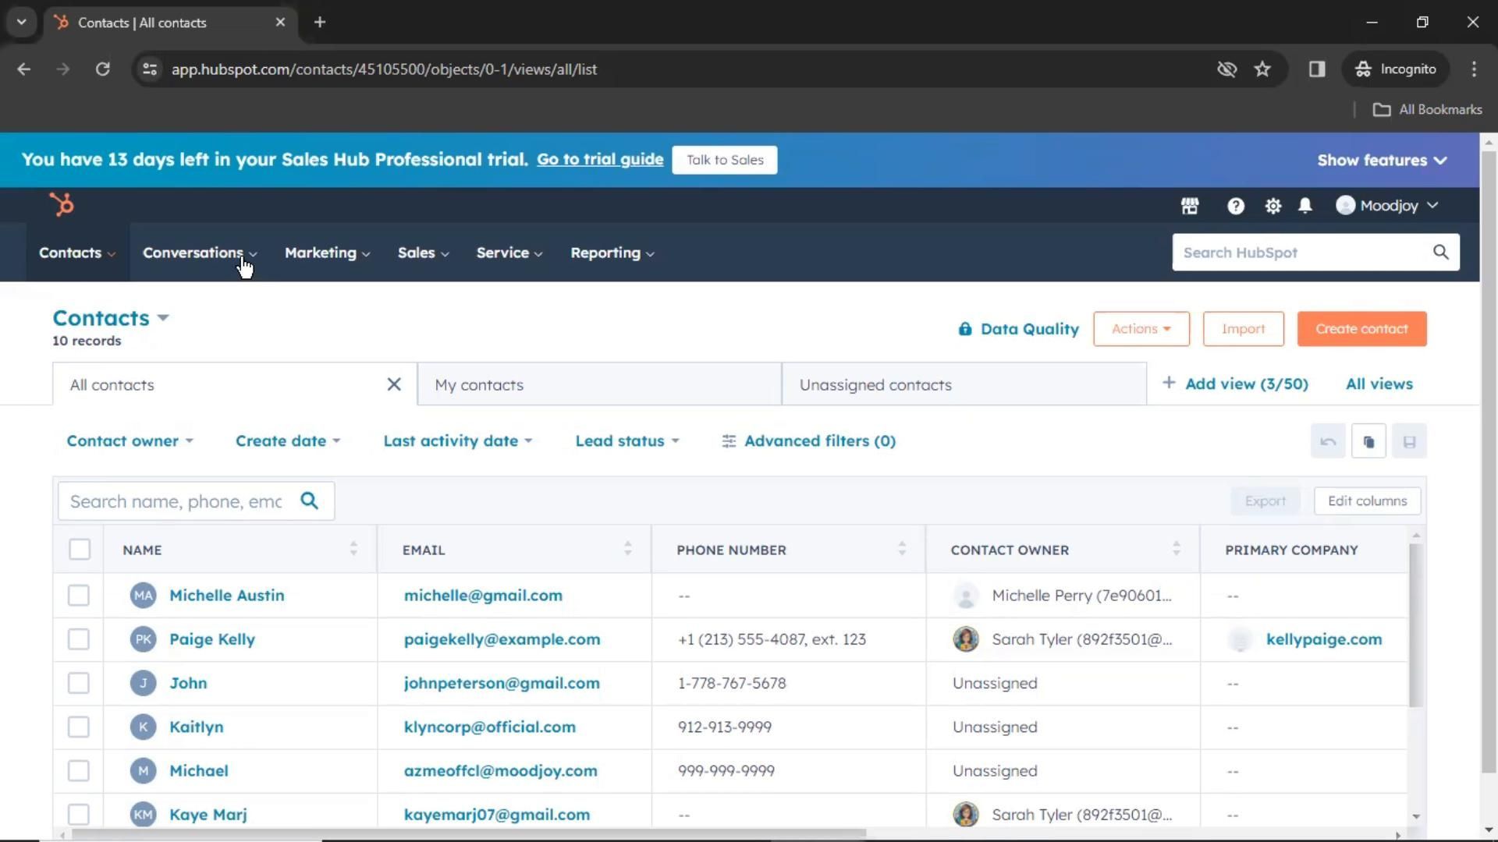The width and height of the screenshot is (1498, 842).
Task: Expand the Contact owner filter dropdown
Action: tap(130, 441)
